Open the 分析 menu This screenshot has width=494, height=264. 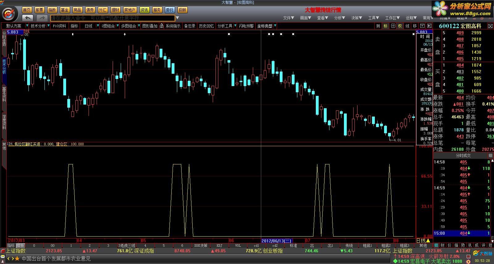[340, 18]
